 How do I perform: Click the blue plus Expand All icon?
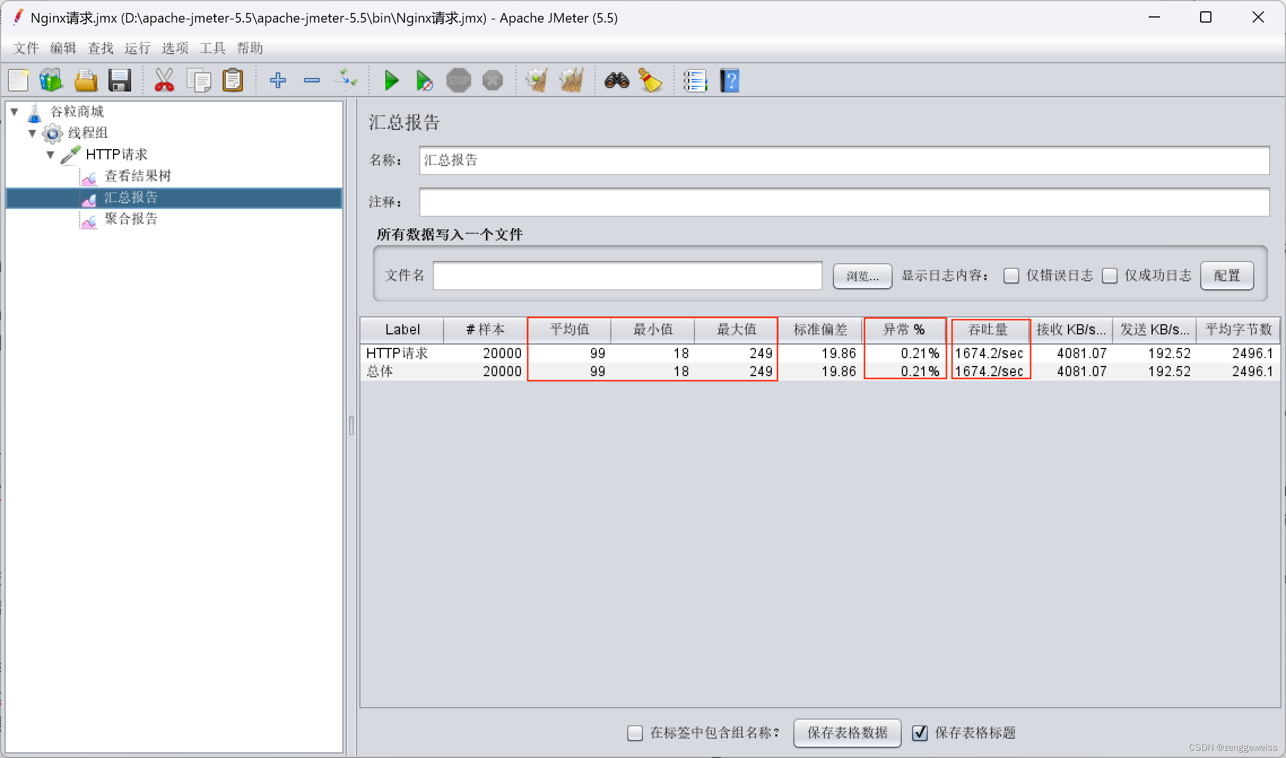[x=277, y=80]
